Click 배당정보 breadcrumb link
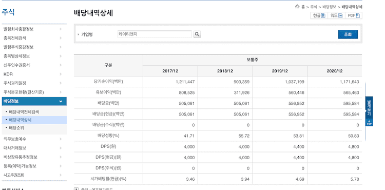The image size is (385, 190). 329,7
